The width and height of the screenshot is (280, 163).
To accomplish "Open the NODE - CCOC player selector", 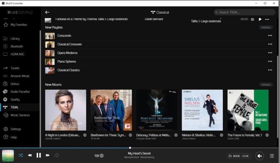I will [x=239, y=156].
